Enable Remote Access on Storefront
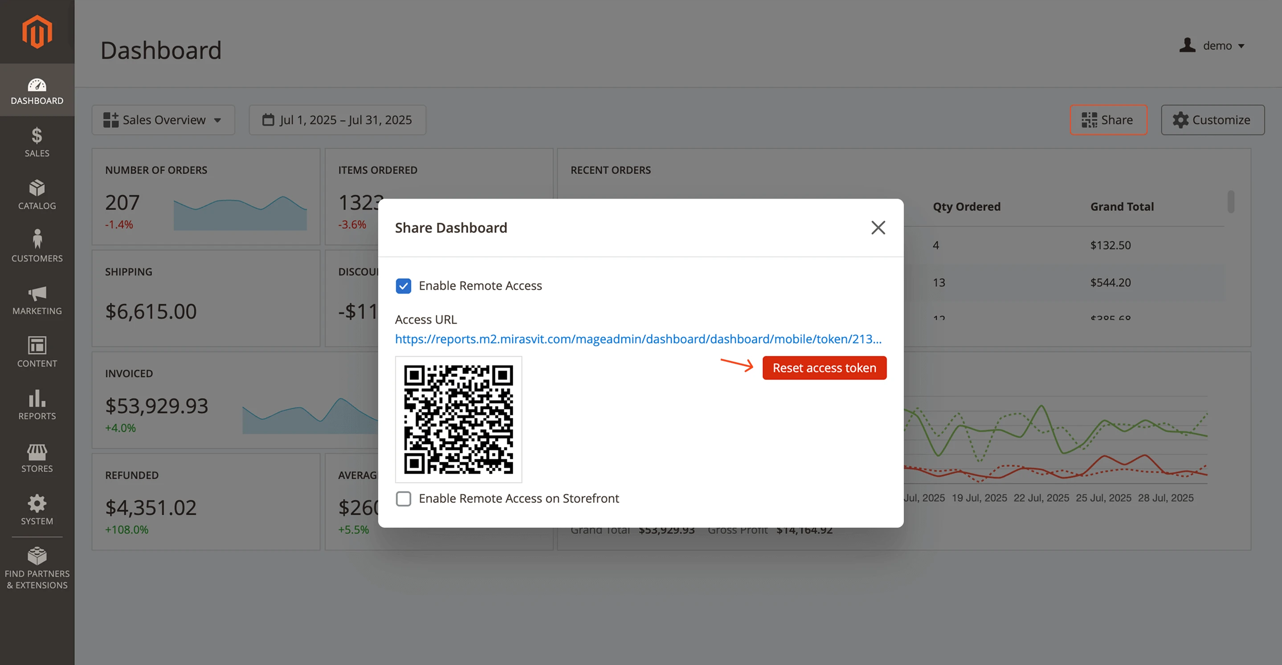The image size is (1282, 665). pyautogui.click(x=404, y=499)
